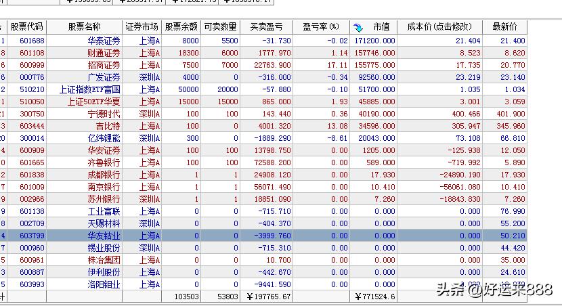Click total profit ¥197765.67
The width and height of the screenshot is (562, 306).
point(269,297)
